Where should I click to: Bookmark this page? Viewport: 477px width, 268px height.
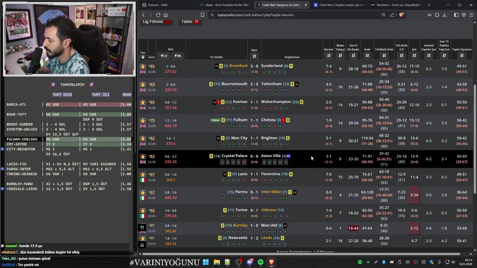(x=202, y=15)
